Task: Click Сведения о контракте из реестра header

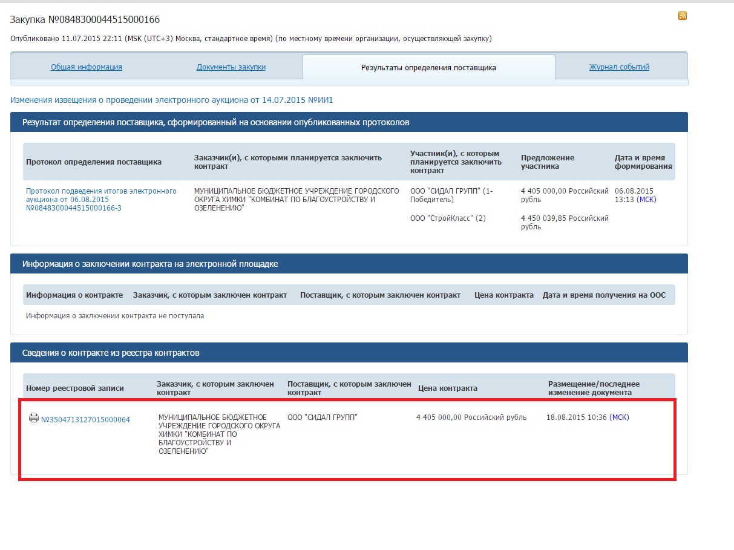Action: (x=111, y=353)
